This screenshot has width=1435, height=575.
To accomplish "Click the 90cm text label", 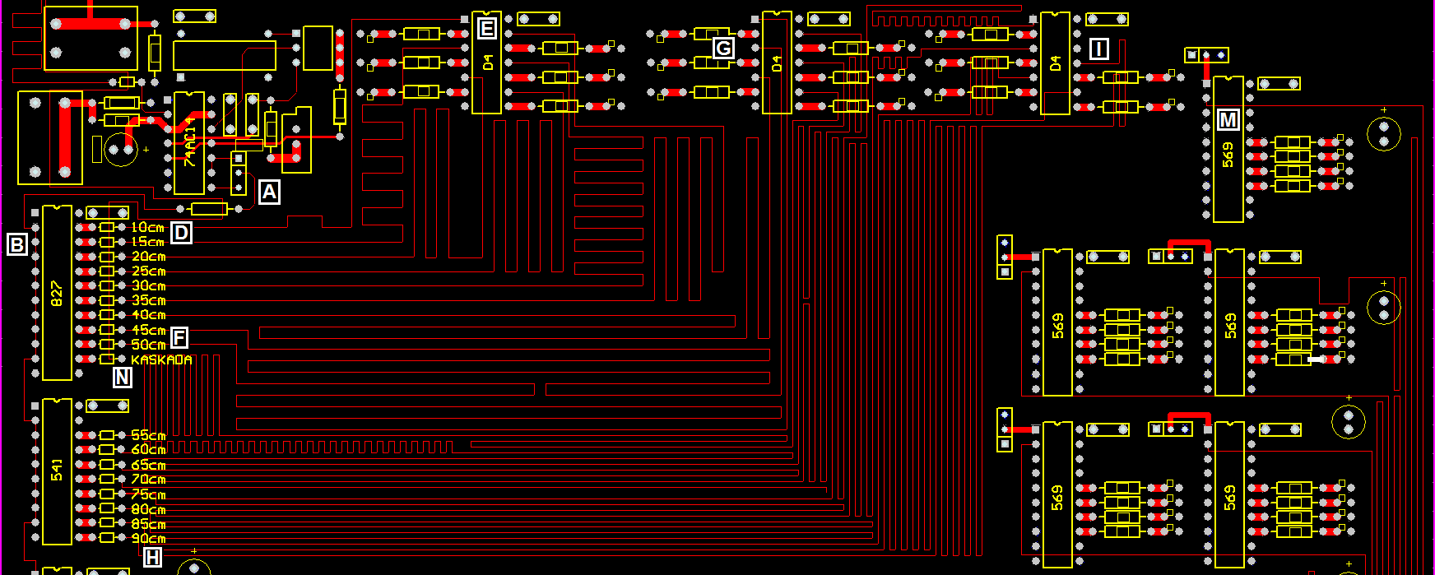I will (148, 539).
